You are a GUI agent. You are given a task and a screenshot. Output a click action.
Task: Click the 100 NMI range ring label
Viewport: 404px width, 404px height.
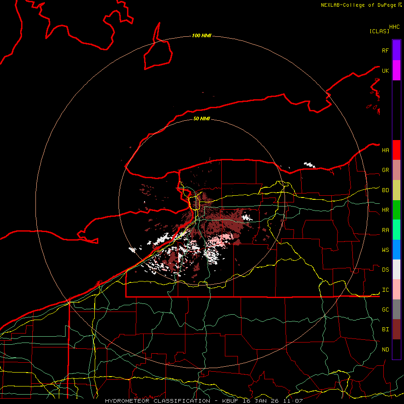tap(202, 35)
